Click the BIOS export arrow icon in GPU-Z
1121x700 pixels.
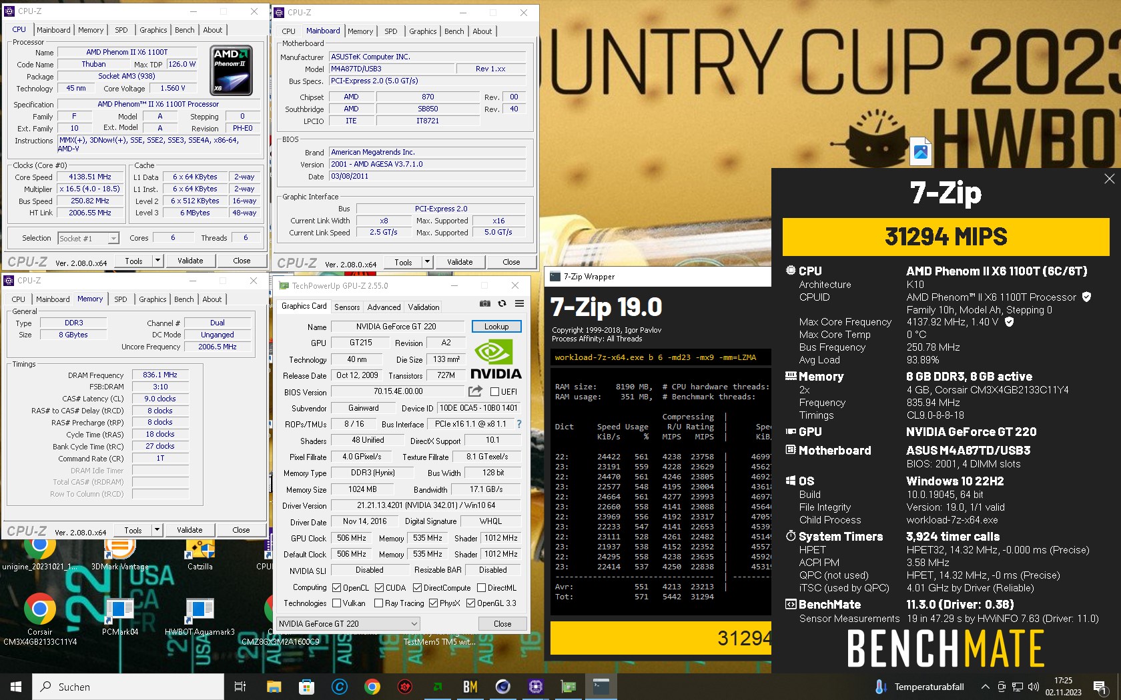[475, 391]
